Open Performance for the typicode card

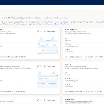(50, 100)
